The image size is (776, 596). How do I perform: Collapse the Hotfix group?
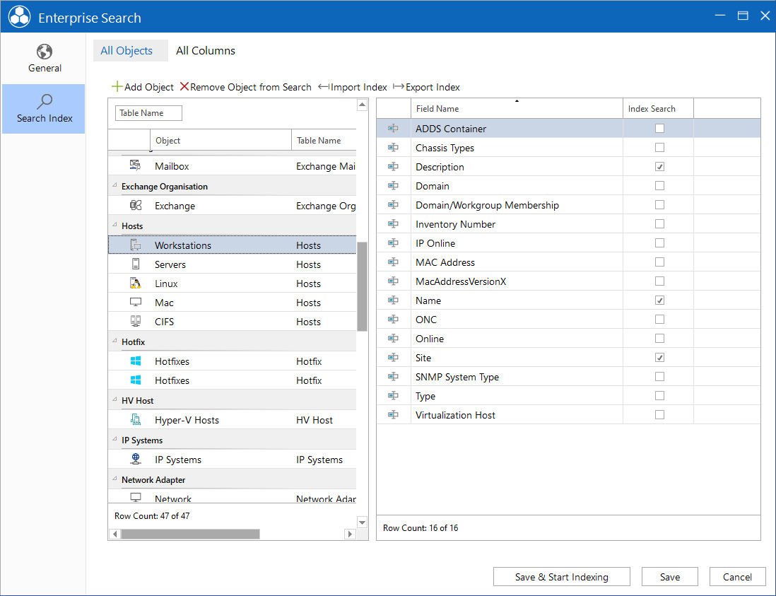click(114, 341)
